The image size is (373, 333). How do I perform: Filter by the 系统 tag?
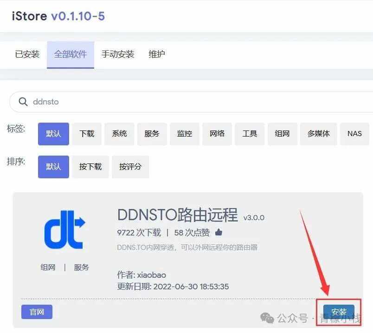119,134
